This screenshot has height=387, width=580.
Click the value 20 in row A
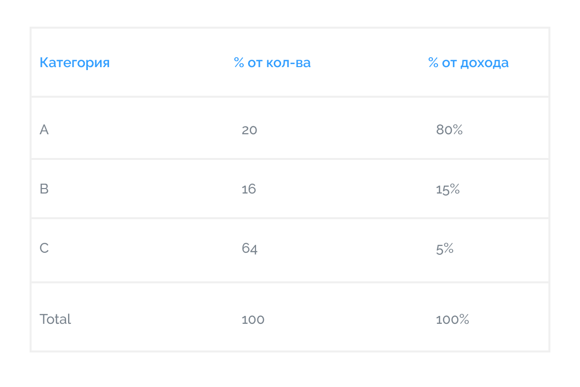pyautogui.click(x=250, y=130)
